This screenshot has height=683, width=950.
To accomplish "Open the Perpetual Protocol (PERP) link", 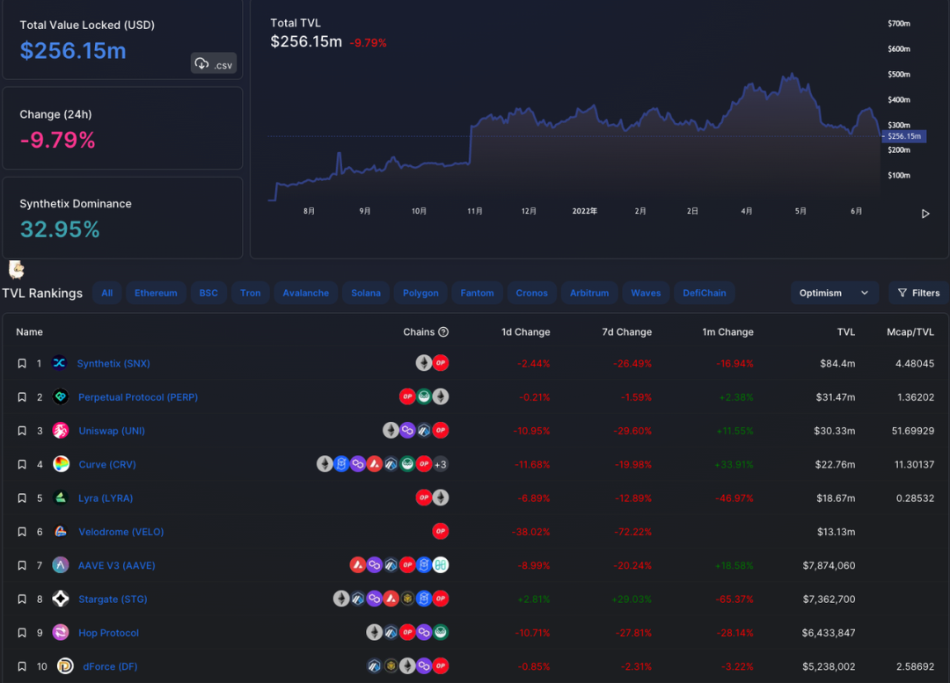I will pyautogui.click(x=138, y=397).
